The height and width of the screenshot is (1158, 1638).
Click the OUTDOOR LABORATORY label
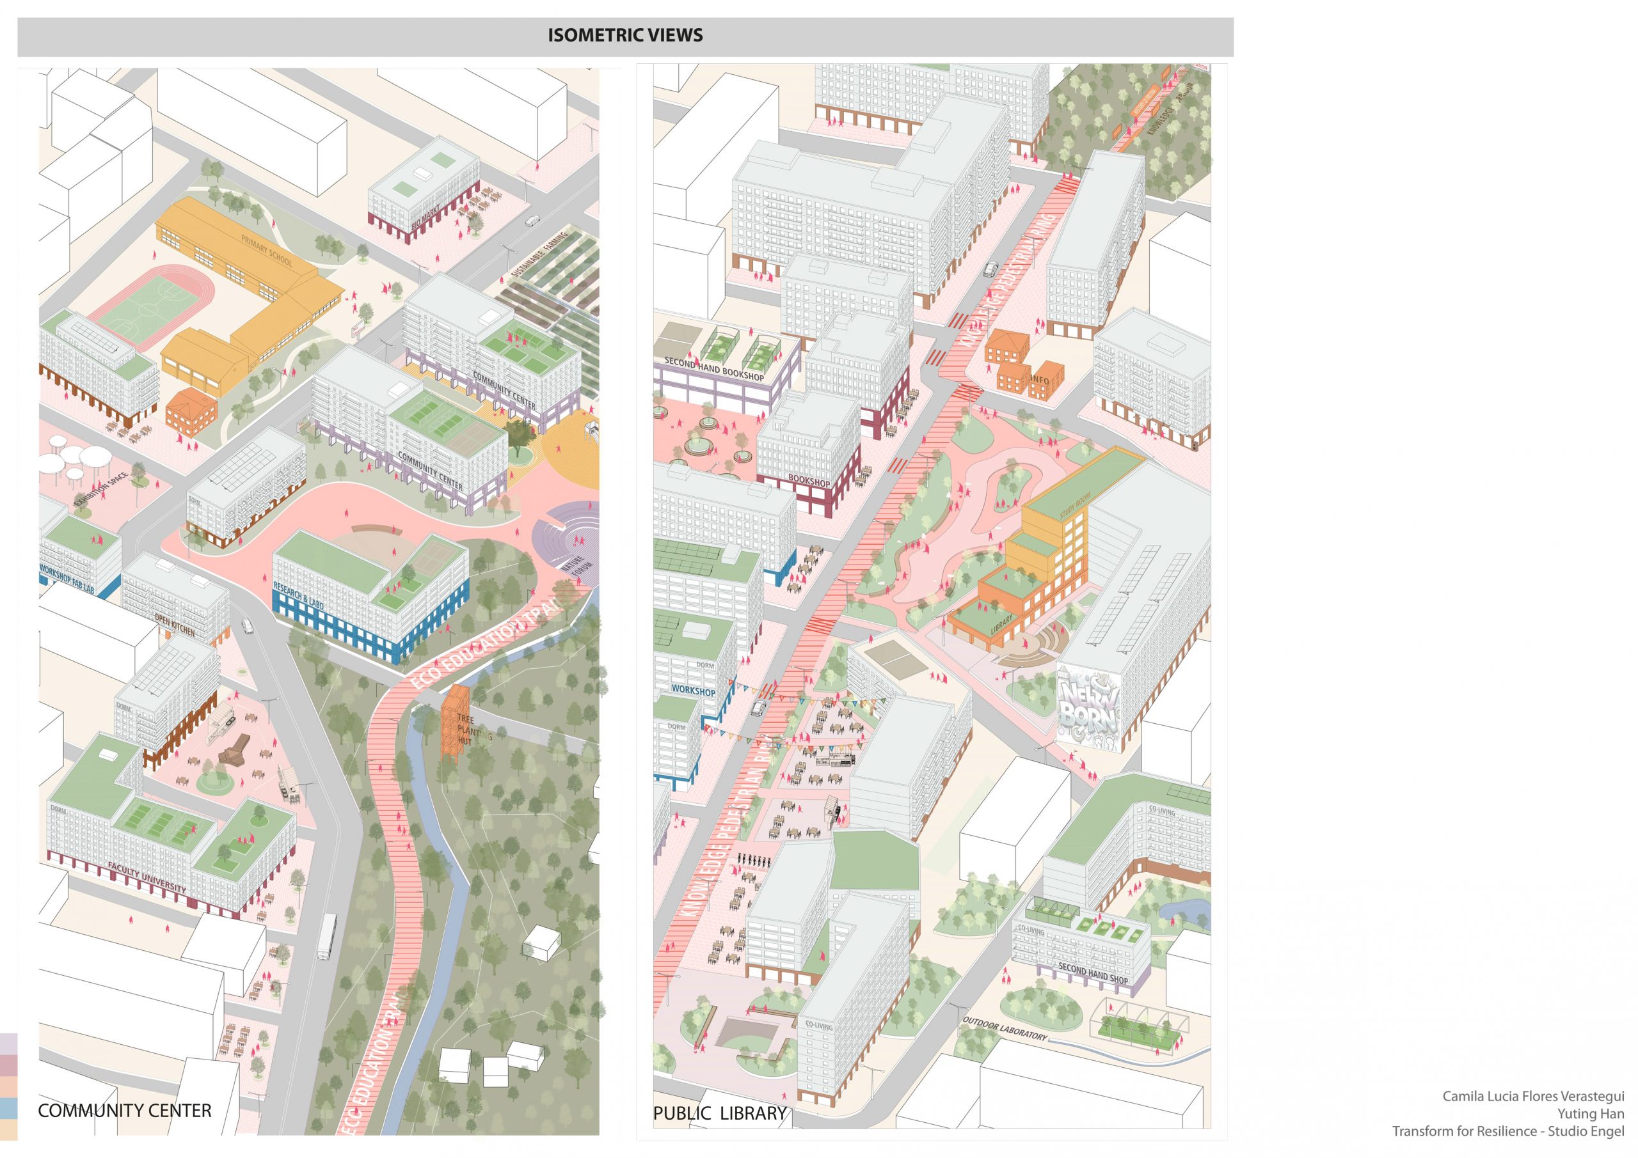(x=1005, y=1028)
